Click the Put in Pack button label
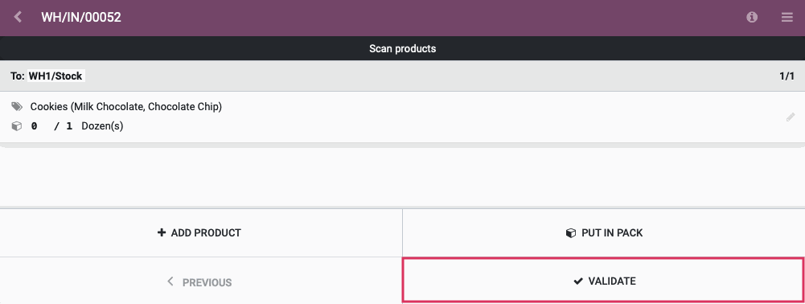 click(x=612, y=232)
